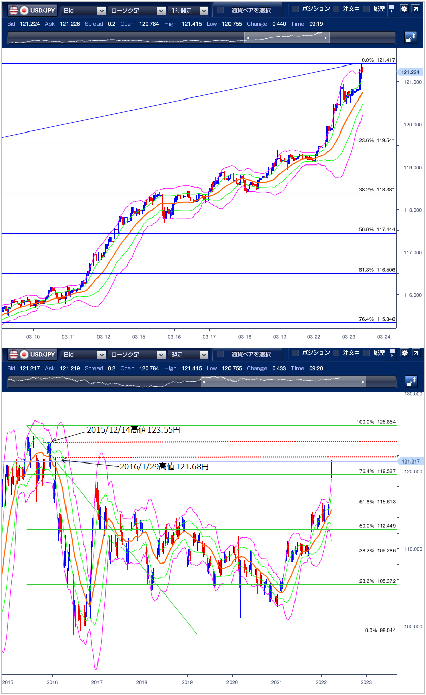Open settings gear in the hourly chart
The height and width of the screenshot is (695, 426).
coord(404,9)
